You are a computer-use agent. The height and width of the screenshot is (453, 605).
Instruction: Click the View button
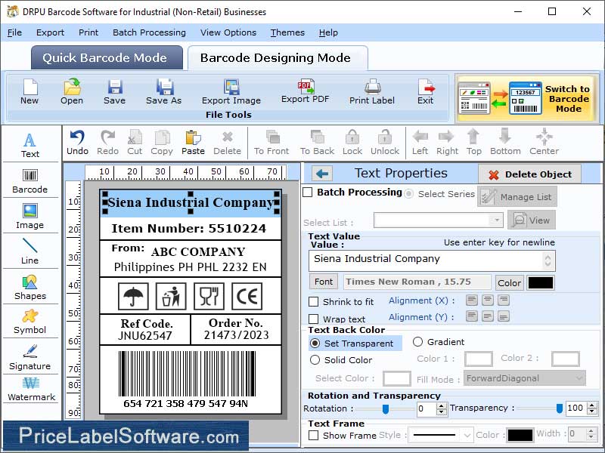(x=532, y=220)
